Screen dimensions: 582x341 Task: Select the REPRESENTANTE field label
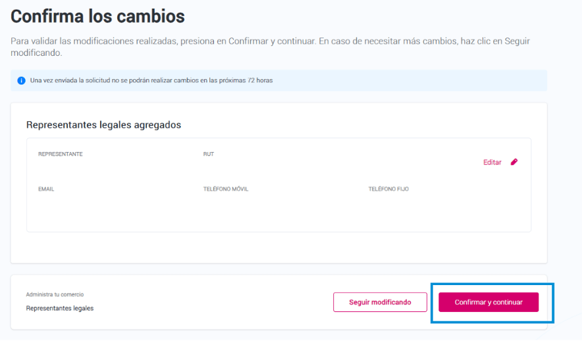click(61, 154)
